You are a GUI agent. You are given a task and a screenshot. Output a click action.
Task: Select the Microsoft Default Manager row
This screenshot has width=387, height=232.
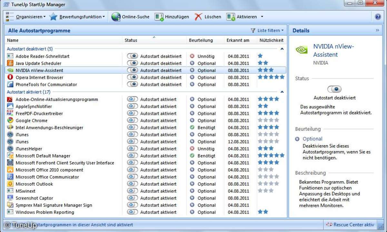[x=146, y=156]
